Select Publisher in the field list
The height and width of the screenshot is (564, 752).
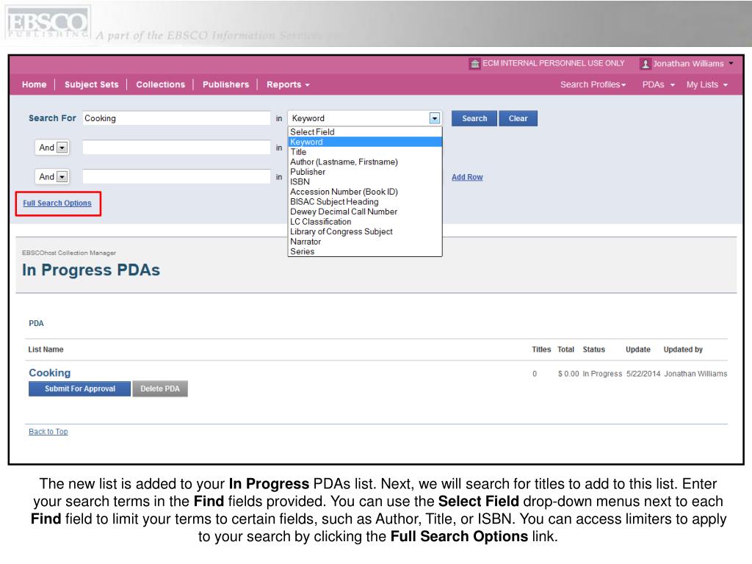click(x=364, y=172)
